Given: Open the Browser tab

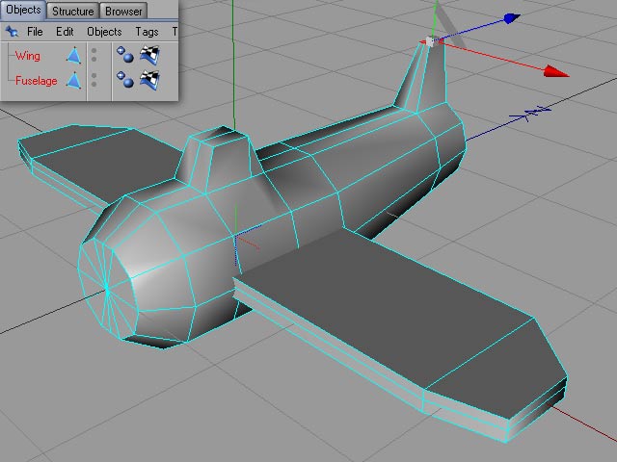Looking at the screenshot, I should tap(123, 11).
